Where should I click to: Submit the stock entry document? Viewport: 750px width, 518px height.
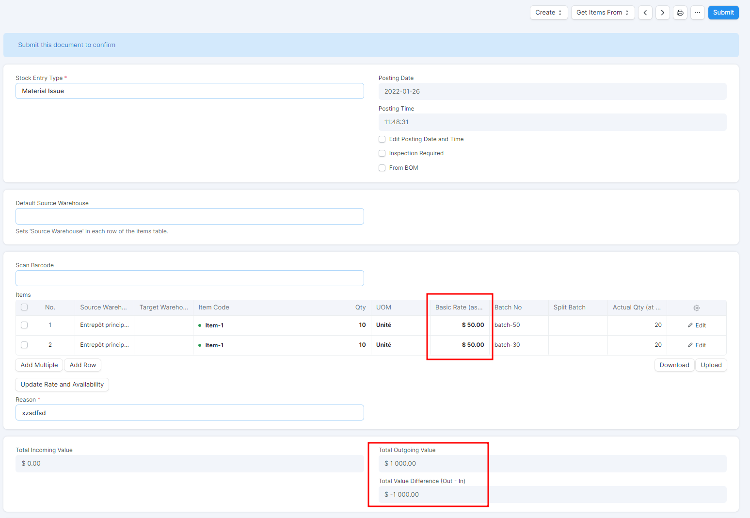point(723,12)
